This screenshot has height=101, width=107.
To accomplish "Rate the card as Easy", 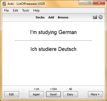I will [x=70, y=94].
